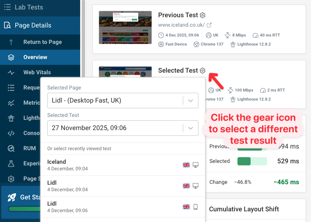311x222 pixels.
Task: Click desktop monitor icon on Iceland row
Action: [x=196, y=165]
